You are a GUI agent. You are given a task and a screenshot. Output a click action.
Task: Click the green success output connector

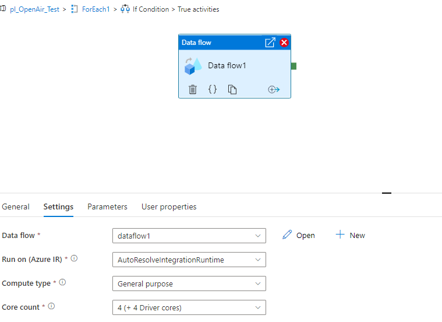point(294,66)
